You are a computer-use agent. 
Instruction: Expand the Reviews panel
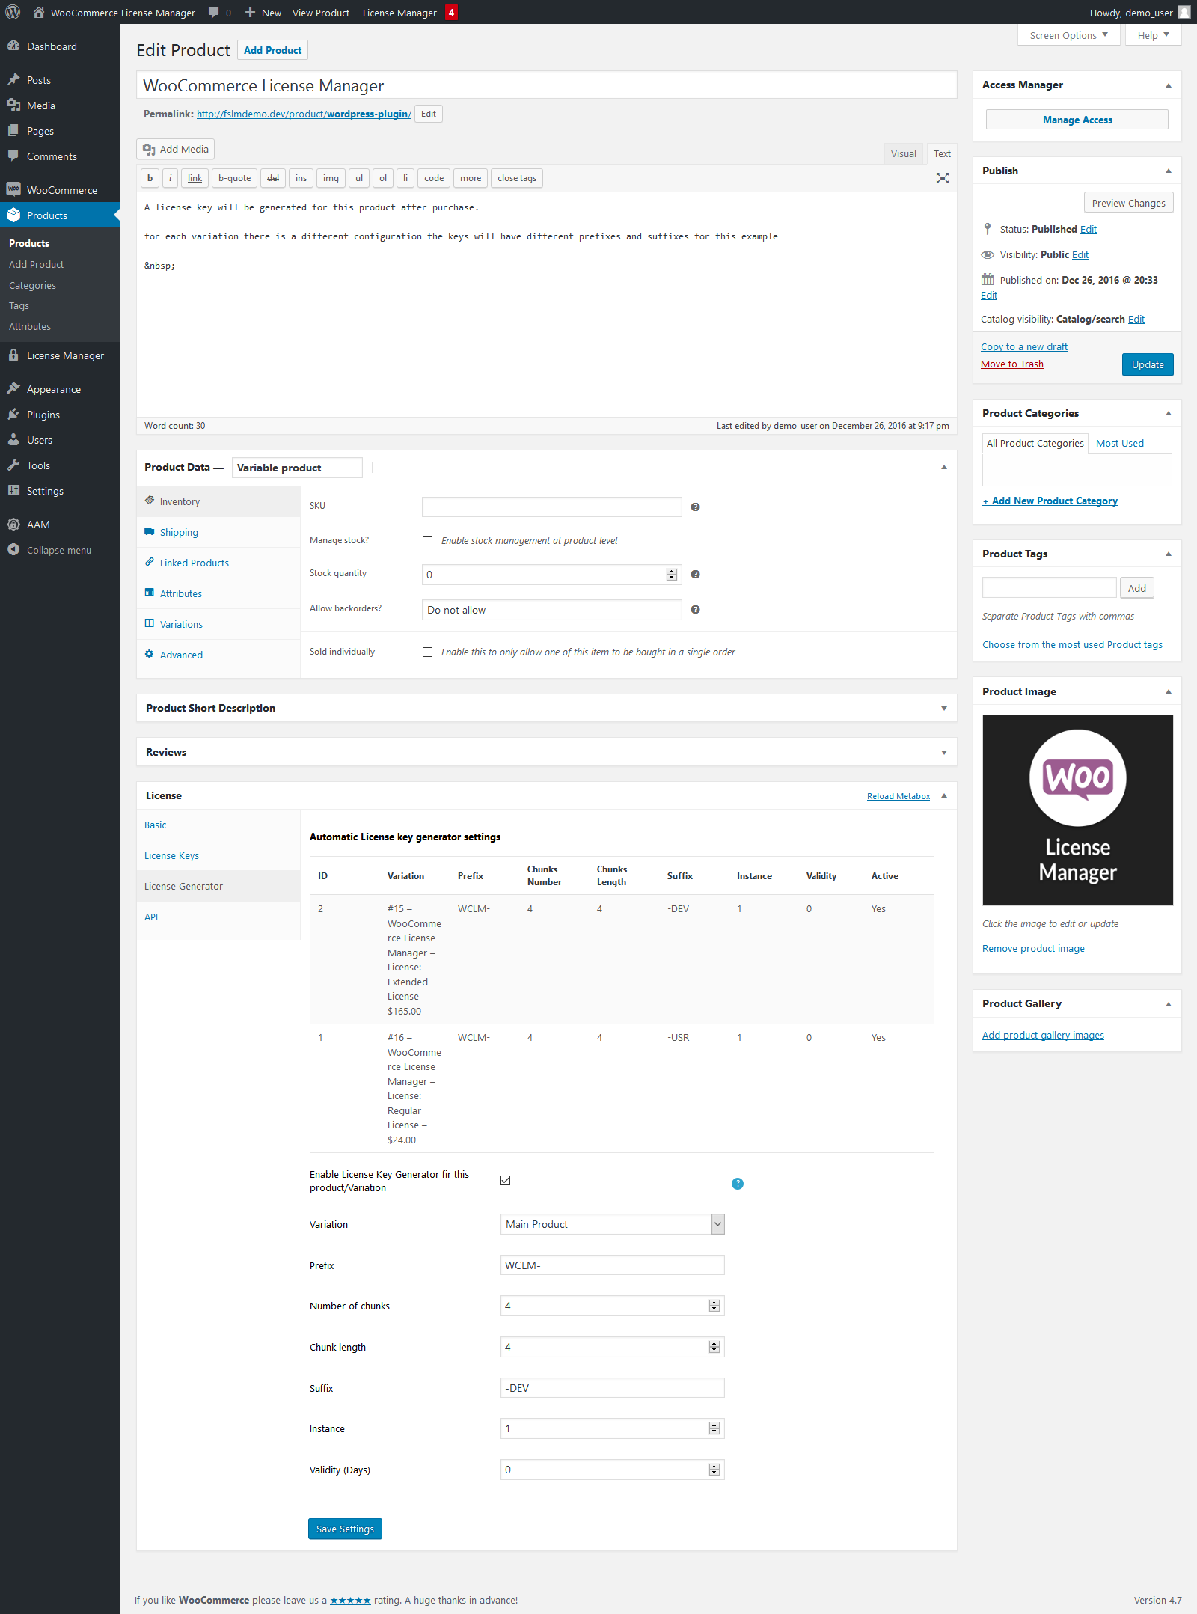[x=944, y=753]
